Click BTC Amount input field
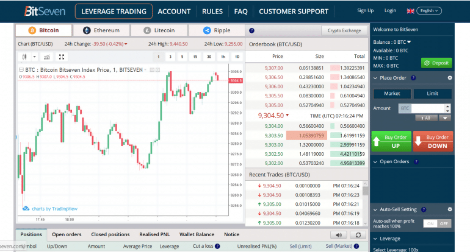 coord(428,108)
